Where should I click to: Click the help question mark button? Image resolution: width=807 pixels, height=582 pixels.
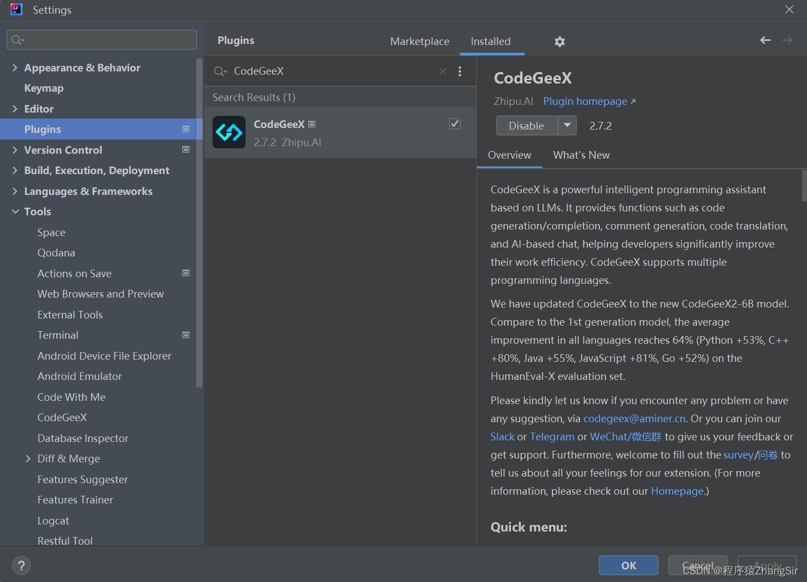click(x=21, y=566)
